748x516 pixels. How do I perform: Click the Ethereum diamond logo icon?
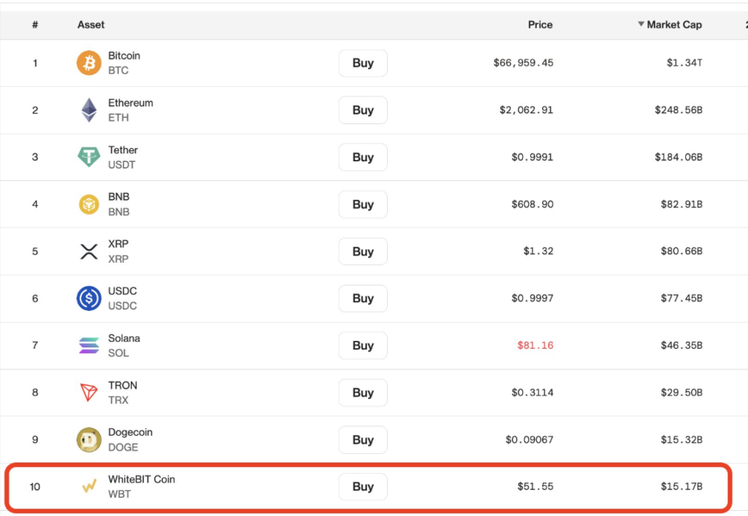coord(88,109)
